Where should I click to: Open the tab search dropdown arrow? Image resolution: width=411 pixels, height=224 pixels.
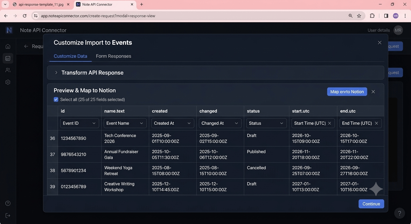(5, 4)
